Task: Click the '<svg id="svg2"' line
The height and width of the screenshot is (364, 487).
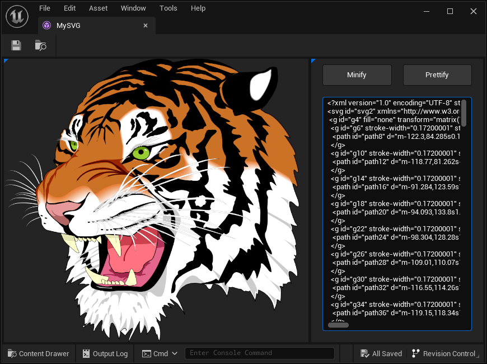Action: (x=394, y=111)
